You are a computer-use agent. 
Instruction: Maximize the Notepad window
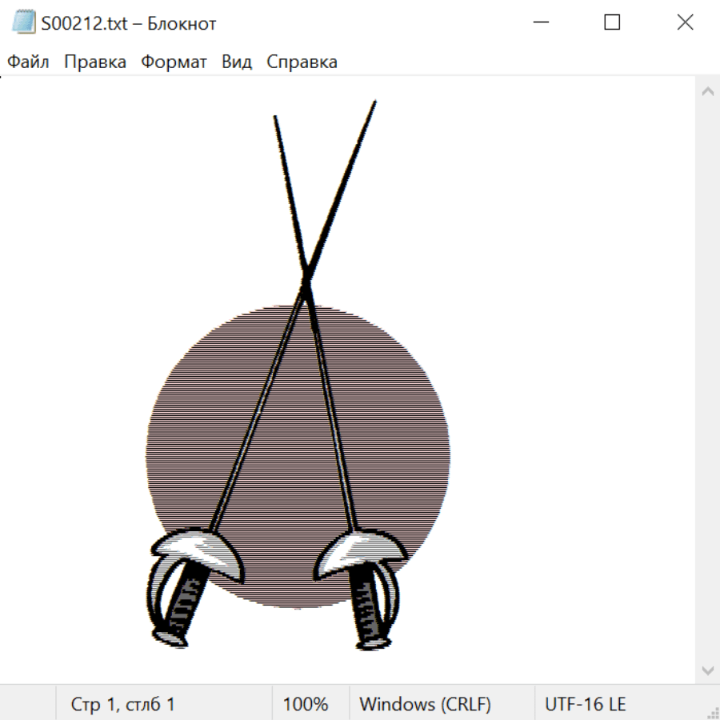point(612,23)
